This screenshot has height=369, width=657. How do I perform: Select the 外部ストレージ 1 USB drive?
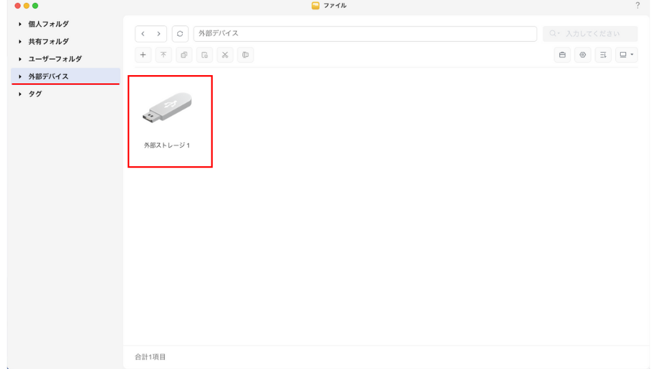click(x=168, y=118)
